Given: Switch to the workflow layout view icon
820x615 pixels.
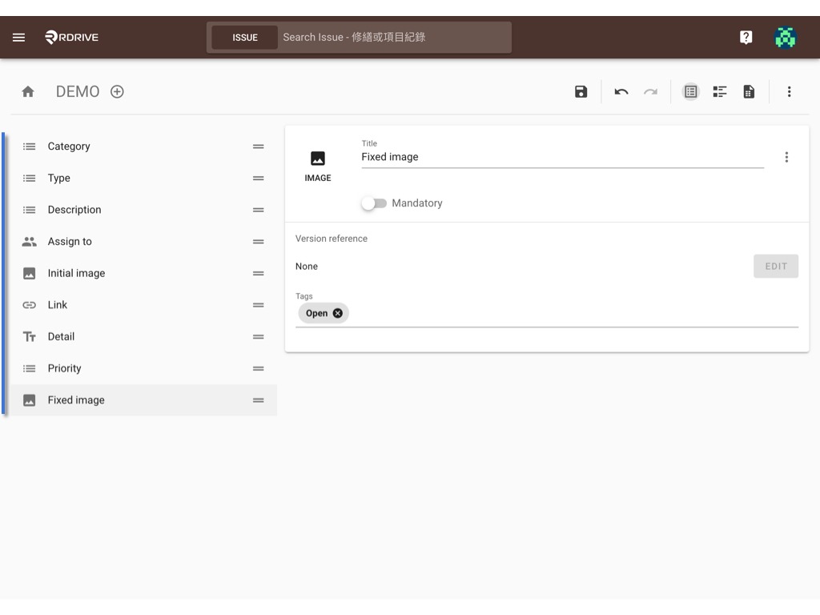Looking at the screenshot, I should [x=720, y=92].
